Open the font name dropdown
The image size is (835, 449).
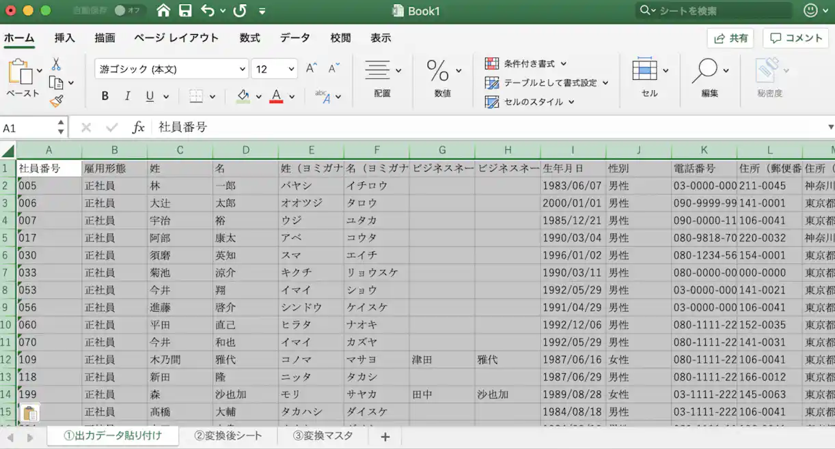[243, 68]
